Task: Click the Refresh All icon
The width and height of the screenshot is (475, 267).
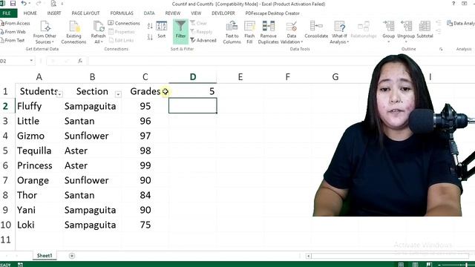Action: [99, 27]
